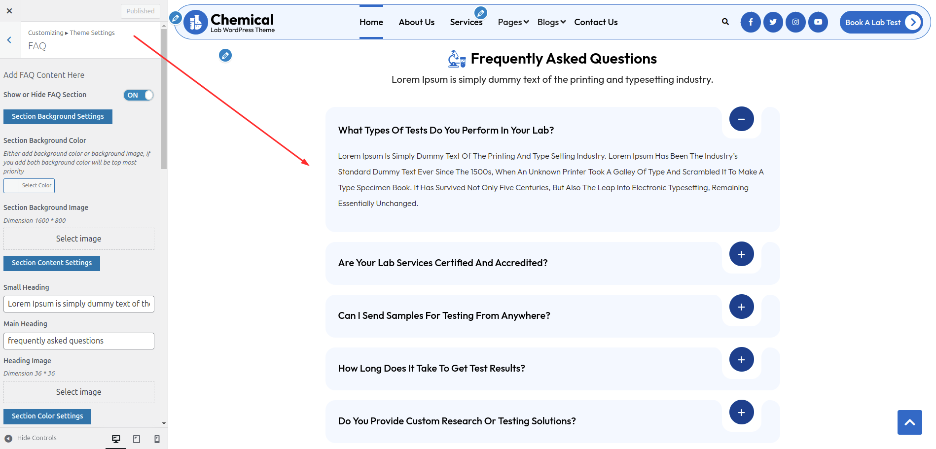Screen dimensions: 936x449
Task: Open Section Background Settings
Action: tap(57, 116)
